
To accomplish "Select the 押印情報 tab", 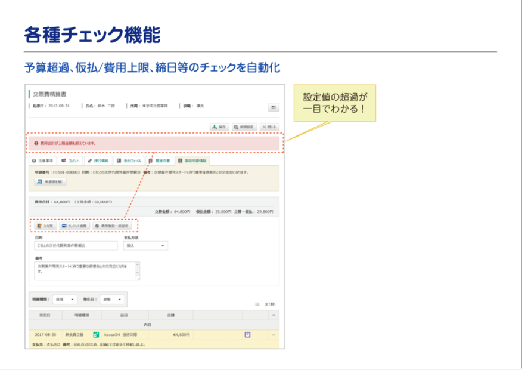I will tap(98, 161).
